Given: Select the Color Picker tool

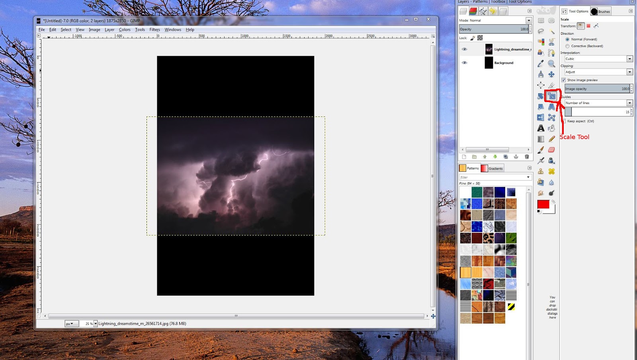Looking at the screenshot, I should coord(541,63).
